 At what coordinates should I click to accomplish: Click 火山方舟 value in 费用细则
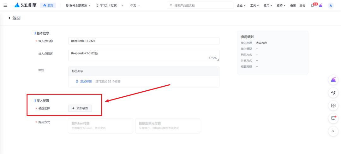coord(261,43)
